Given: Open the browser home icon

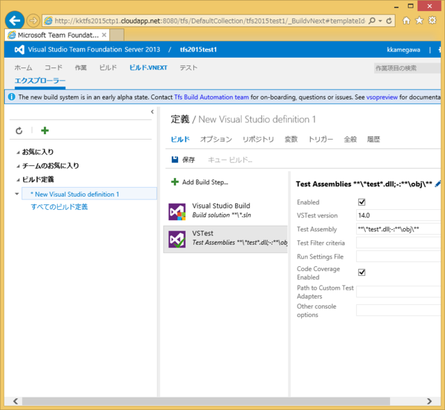Looking at the screenshot, I should click(x=406, y=20).
